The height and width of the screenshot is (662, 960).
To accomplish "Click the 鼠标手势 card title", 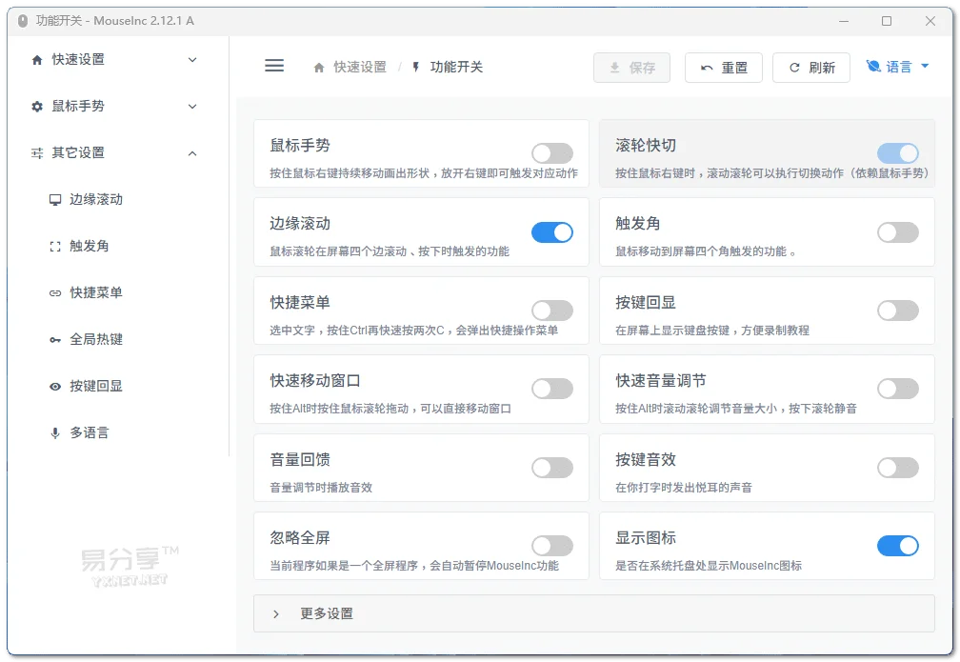I will point(300,145).
